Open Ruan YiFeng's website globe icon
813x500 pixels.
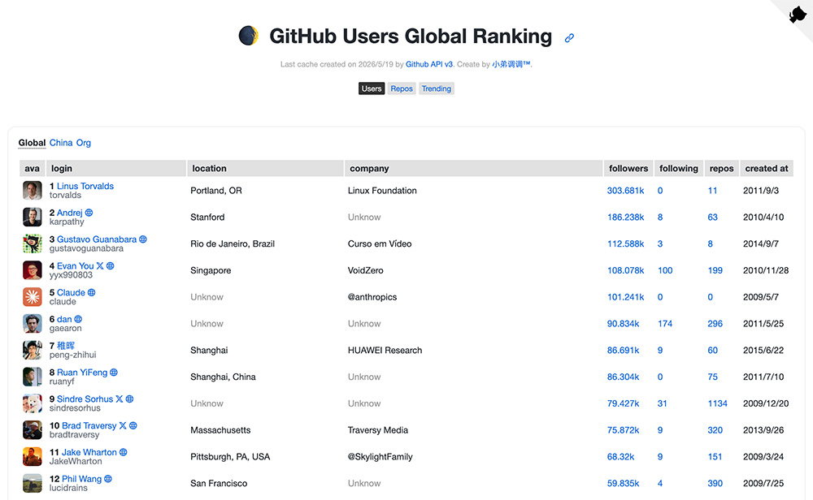[x=114, y=372]
